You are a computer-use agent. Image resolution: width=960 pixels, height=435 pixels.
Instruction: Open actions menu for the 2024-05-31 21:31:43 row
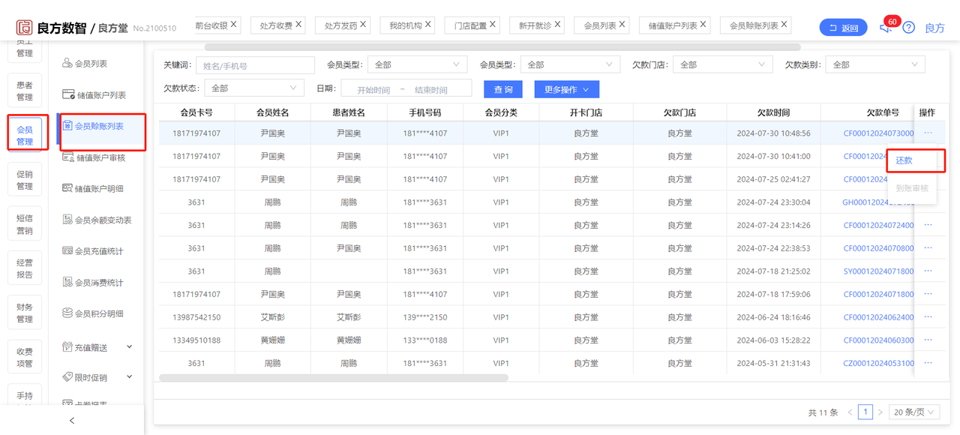(928, 363)
